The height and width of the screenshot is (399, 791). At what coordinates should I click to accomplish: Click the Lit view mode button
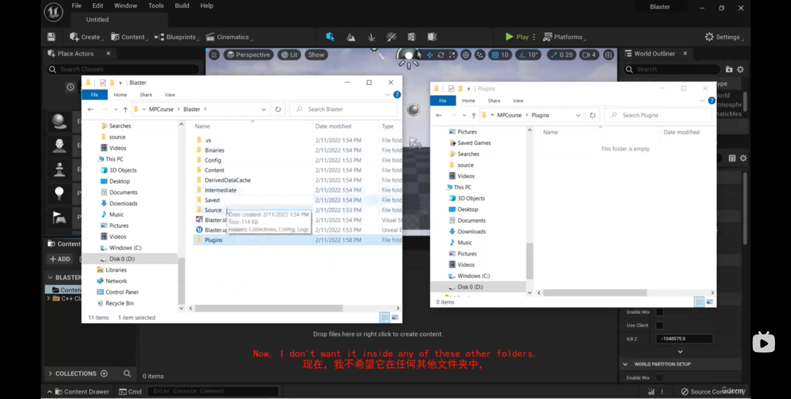[289, 55]
